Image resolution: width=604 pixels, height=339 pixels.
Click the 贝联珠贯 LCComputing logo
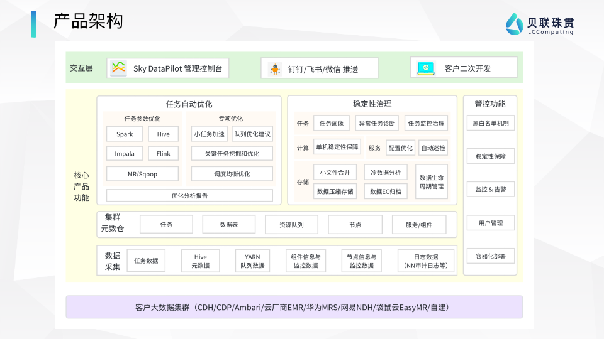pos(540,24)
